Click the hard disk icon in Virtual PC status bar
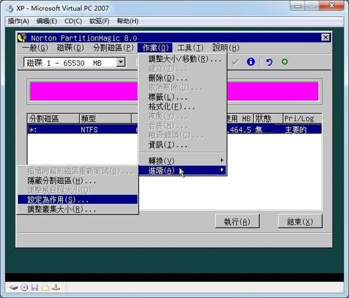Image resolution: width=349 pixels, height=298 pixels. pyautogui.click(x=13, y=288)
